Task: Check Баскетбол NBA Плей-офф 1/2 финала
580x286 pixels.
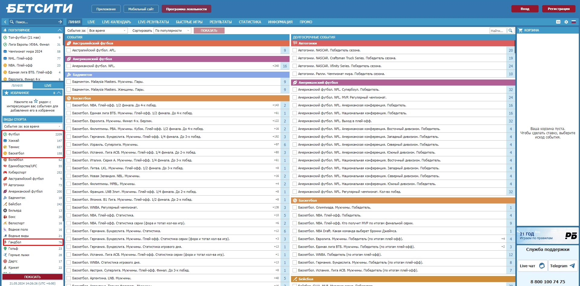Action: click(x=69, y=105)
